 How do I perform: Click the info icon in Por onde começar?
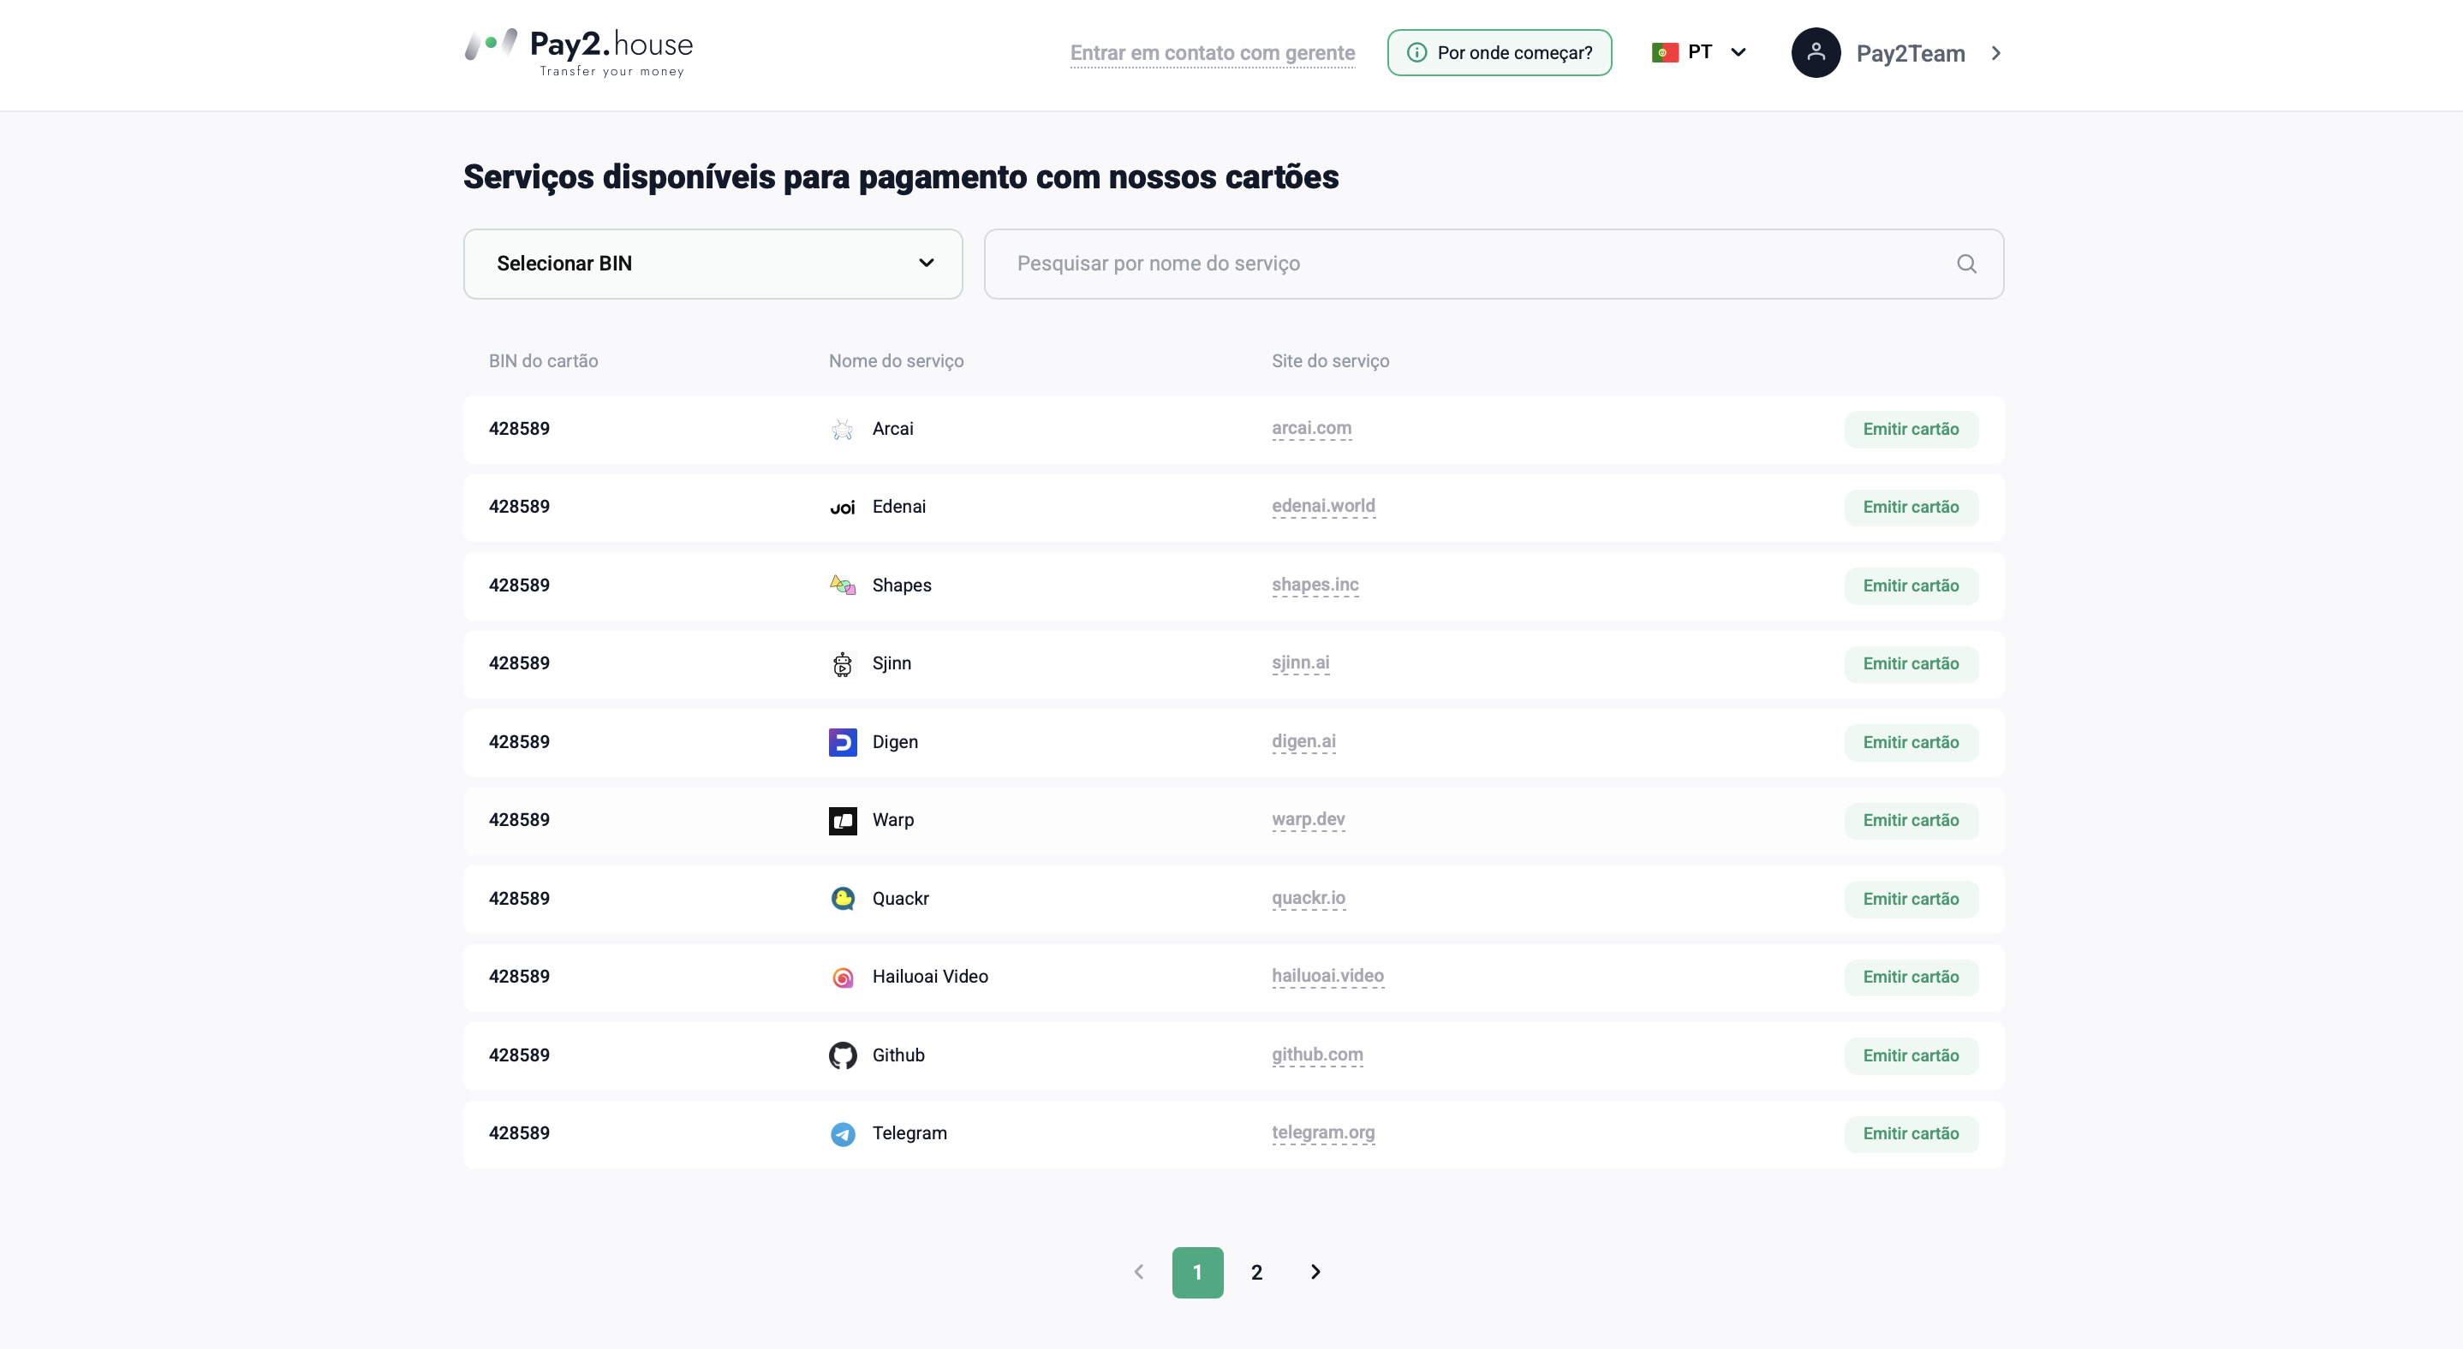coord(1417,52)
